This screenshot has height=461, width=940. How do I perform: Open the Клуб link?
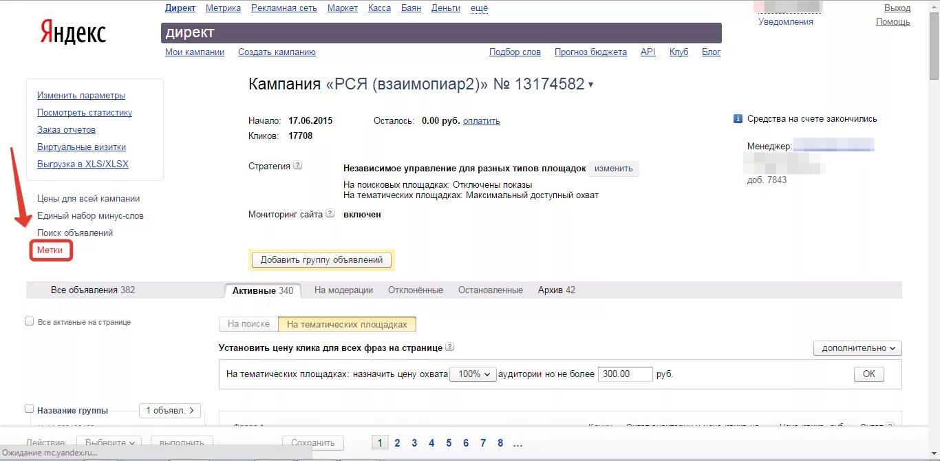679,52
